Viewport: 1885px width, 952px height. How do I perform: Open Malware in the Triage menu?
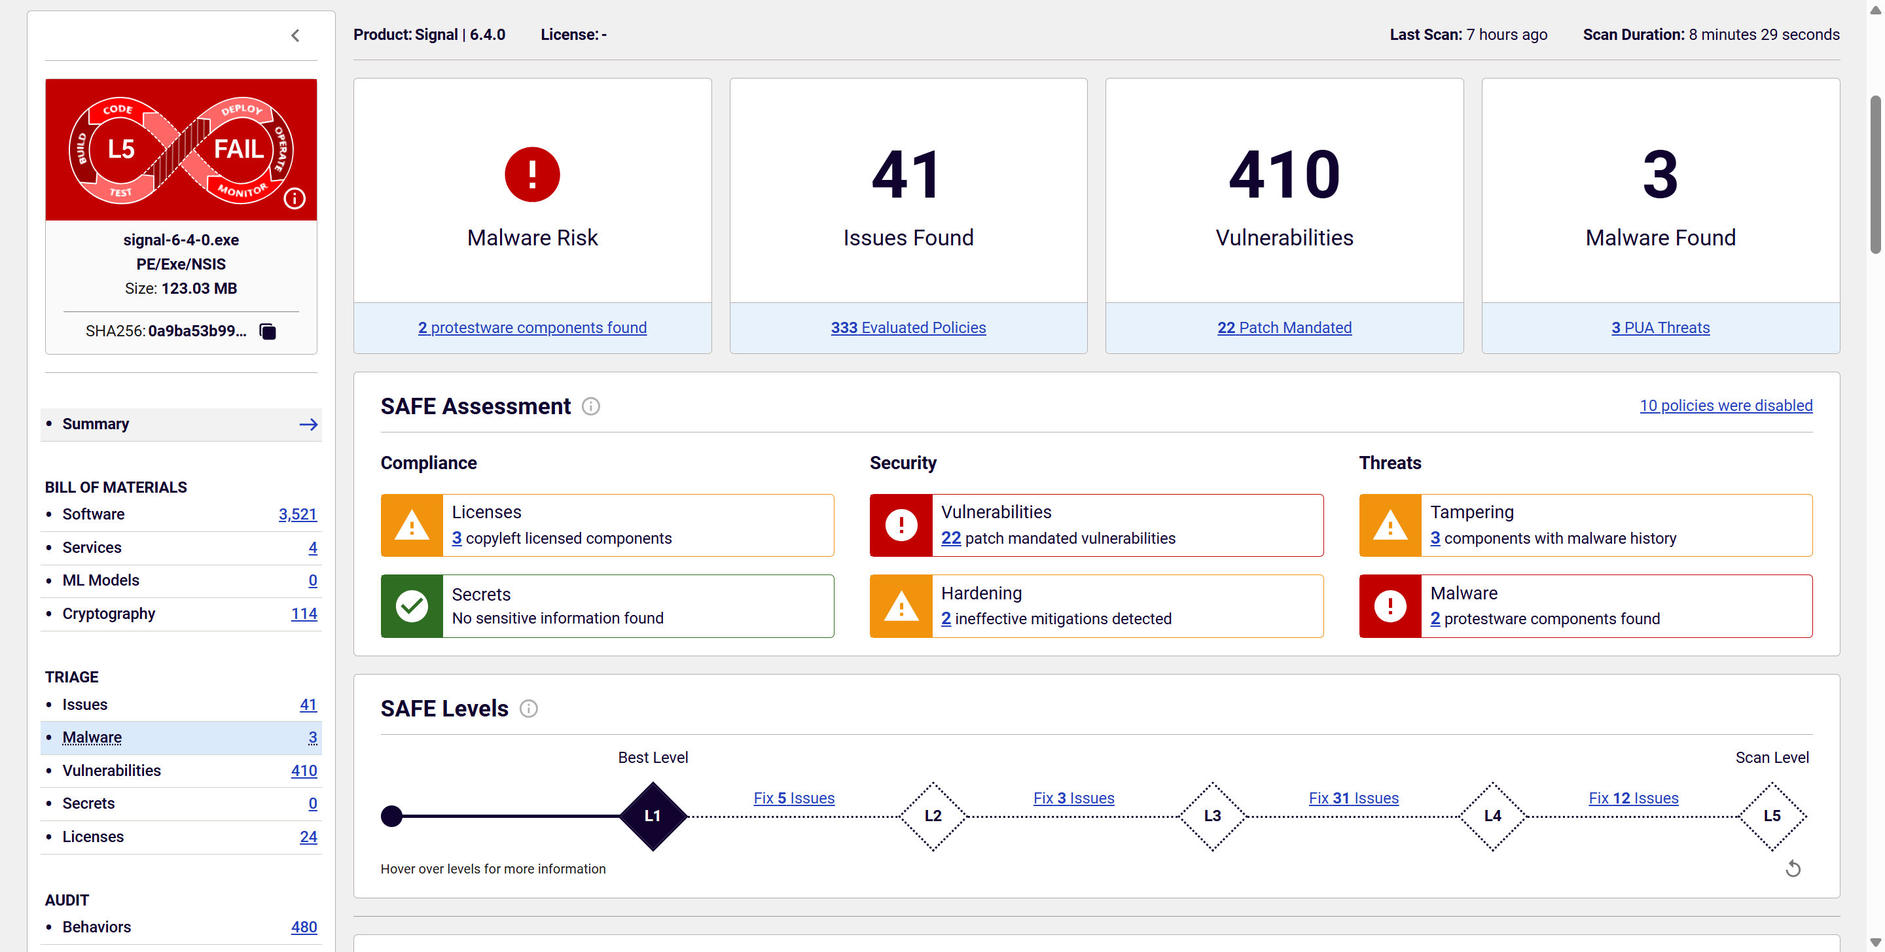(x=92, y=737)
